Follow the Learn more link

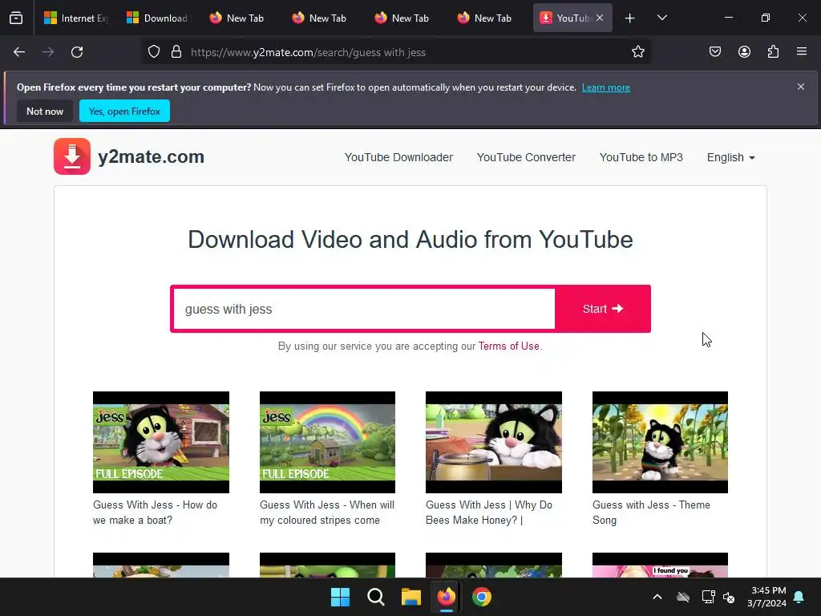pyautogui.click(x=606, y=87)
